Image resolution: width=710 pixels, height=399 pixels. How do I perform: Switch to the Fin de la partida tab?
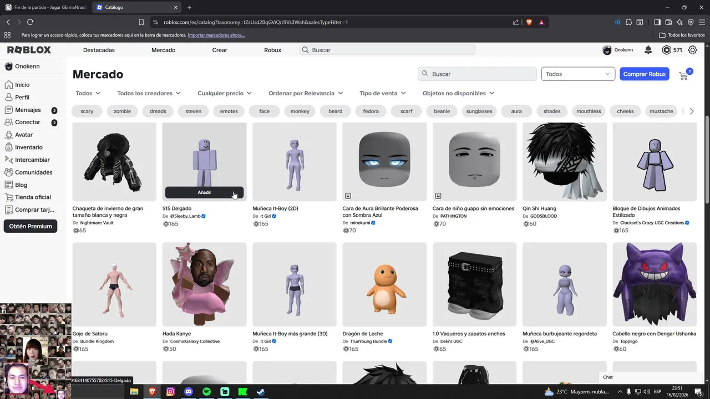click(45, 7)
